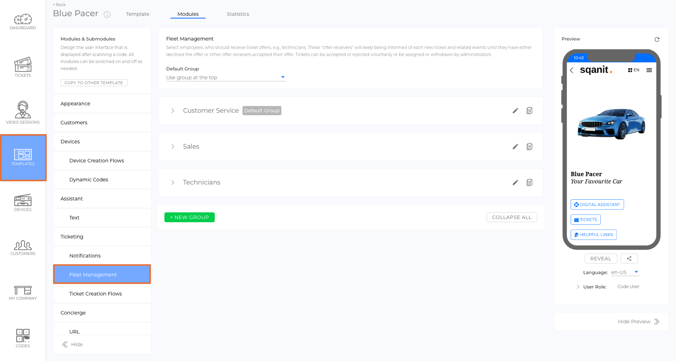This screenshot has height=361, width=676.
Task: Edit the Customer Service group with pencil icon
Action: 515,111
